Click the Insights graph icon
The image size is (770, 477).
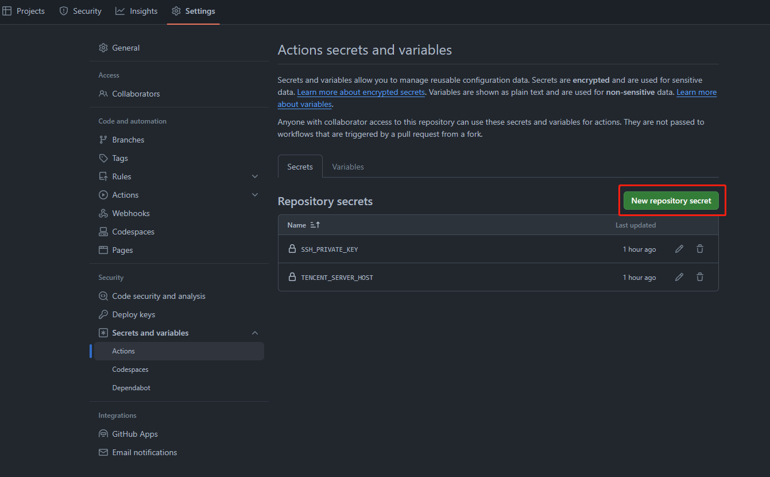click(120, 11)
